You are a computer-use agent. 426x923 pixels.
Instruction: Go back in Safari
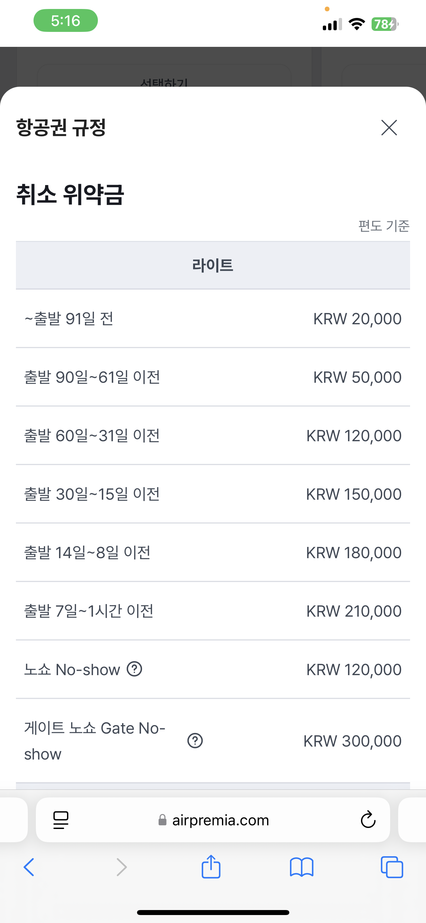click(29, 867)
